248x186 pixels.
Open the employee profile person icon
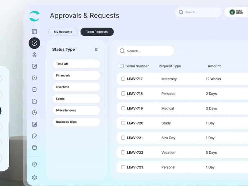[x=34, y=55]
